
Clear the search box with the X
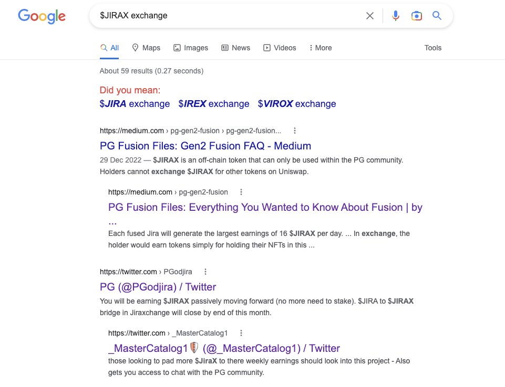tap(370, 16)
